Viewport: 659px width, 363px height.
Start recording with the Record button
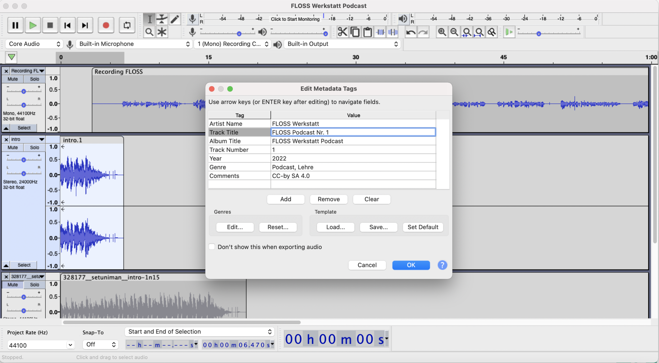click(x=106, y=25)
